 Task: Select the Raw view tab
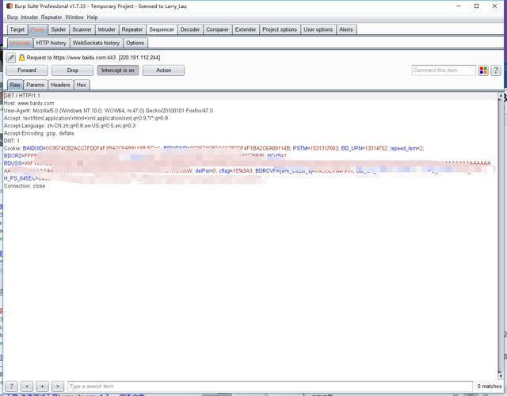[x=15, y=85]
